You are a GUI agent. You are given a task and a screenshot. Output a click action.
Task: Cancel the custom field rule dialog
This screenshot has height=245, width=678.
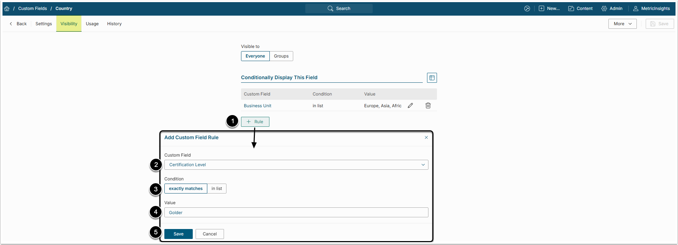point(210,234)
